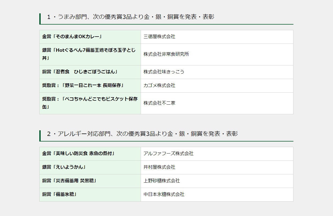
Task: Select cell '株式会社味きっこう'
Action: coord(217,72)
